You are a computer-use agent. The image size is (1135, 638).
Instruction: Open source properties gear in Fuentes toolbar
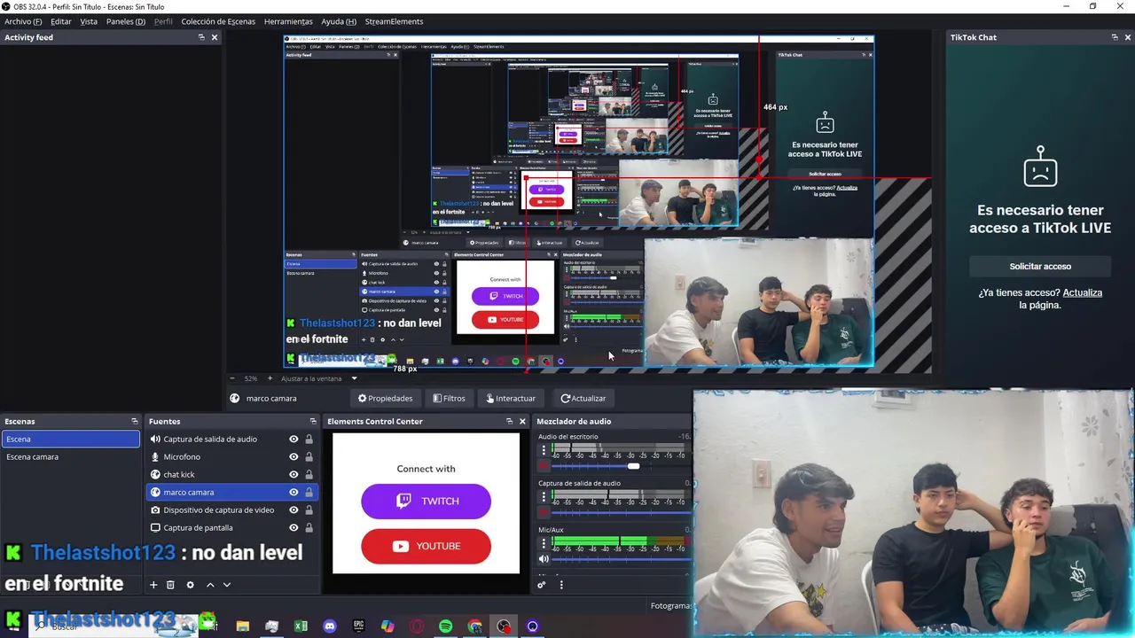click(190, 585)
